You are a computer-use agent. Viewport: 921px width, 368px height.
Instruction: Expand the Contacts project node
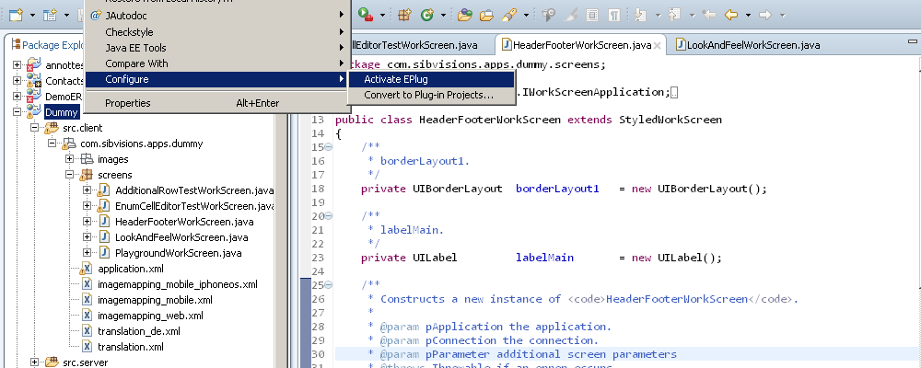coord(17,81)
